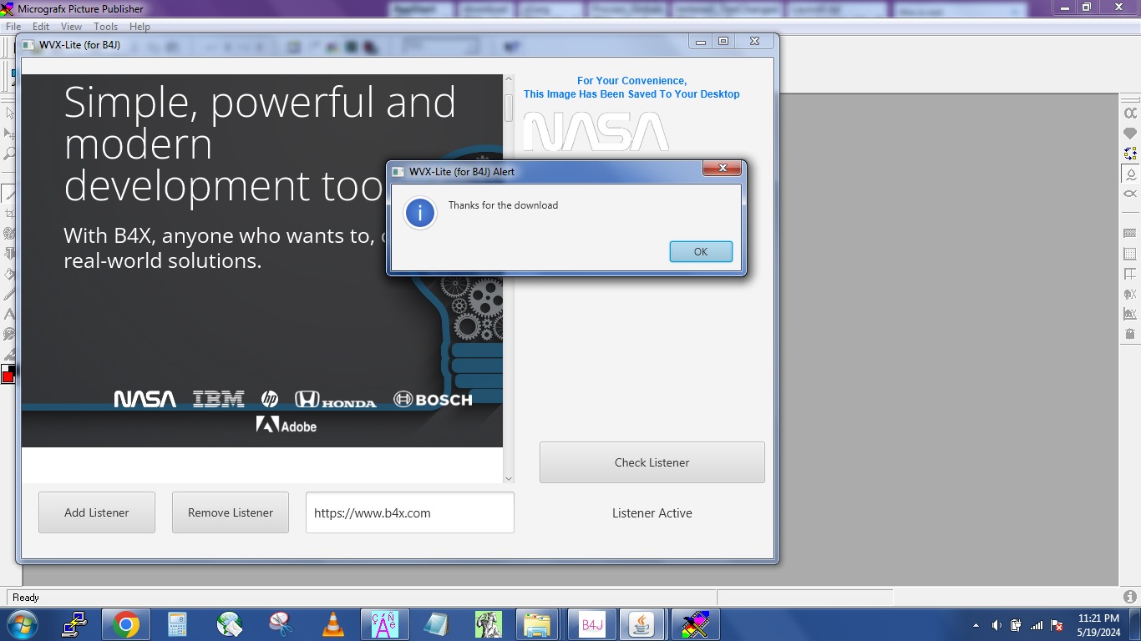The width and height of the screenshot is (1141, 641).
Task: Click the 'Ready' status bar text
Action: pos(26,598)
